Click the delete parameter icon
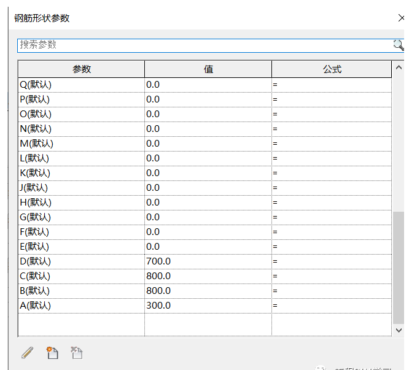409x370 pixels. 77,353
